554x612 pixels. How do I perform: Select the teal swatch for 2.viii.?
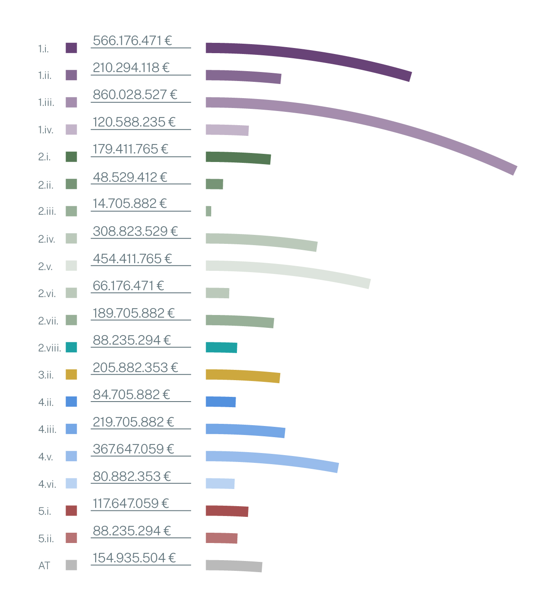[71, 347]
